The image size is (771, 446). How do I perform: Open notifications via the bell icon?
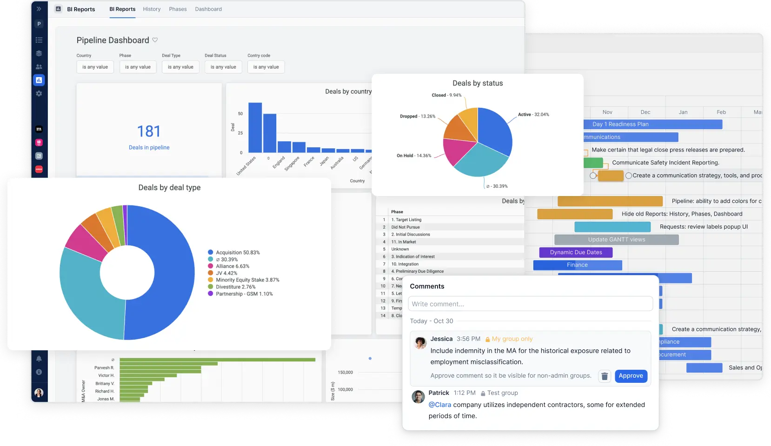pos(39,359)
